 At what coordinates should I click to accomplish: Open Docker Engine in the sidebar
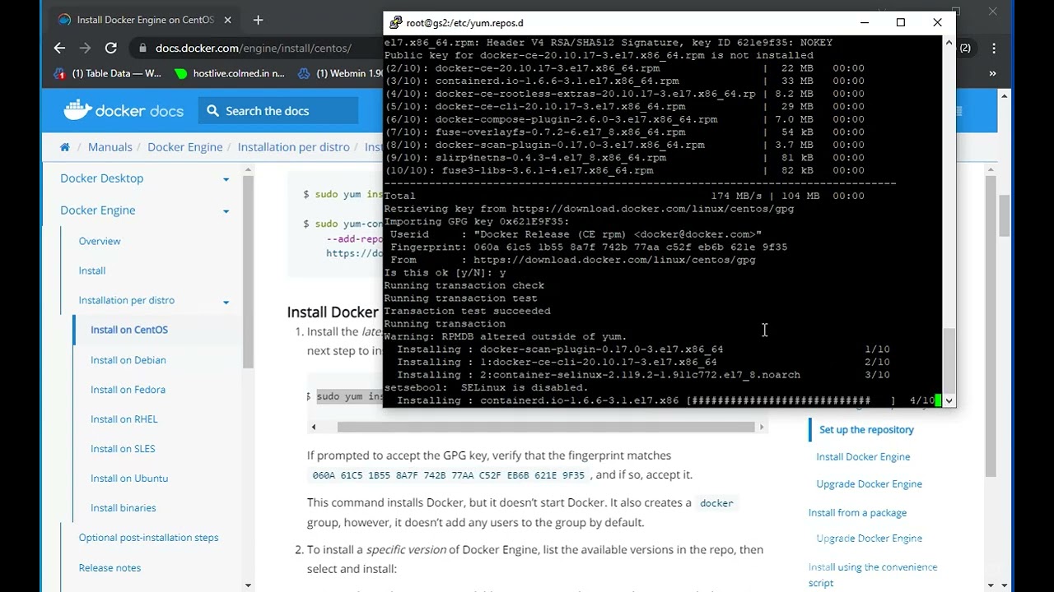pos(98,210)
